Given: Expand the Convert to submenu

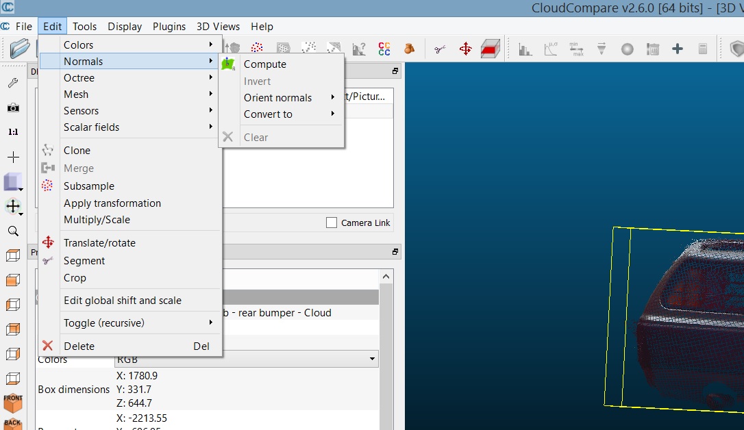Looking at the screenshot, I should 288,114.
